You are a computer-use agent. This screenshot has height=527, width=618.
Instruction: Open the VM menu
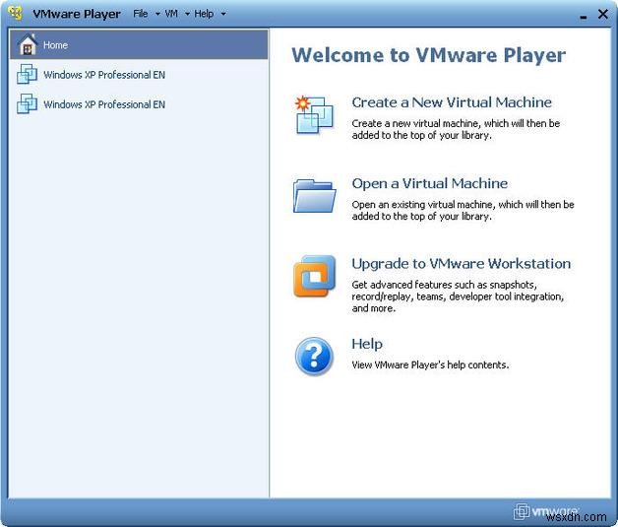tap(171, 14)
